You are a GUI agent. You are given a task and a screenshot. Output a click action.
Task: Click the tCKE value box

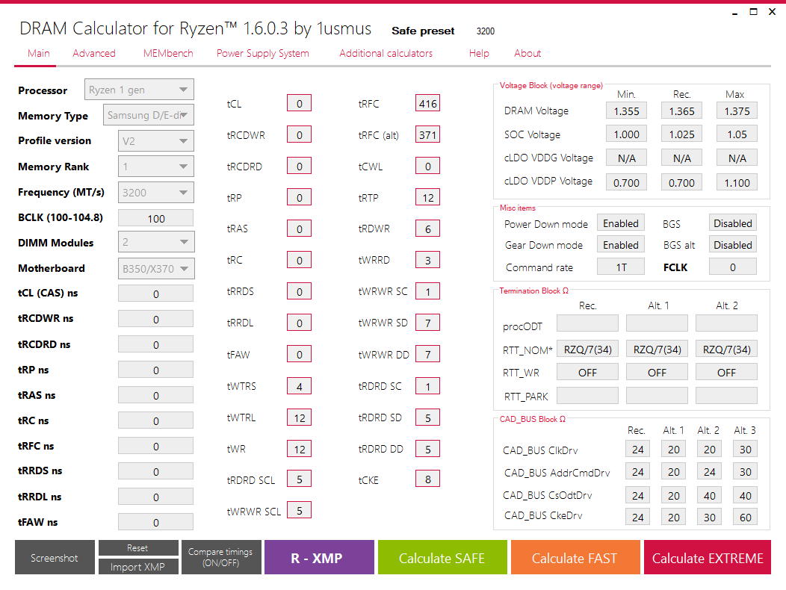click(427, 479)
